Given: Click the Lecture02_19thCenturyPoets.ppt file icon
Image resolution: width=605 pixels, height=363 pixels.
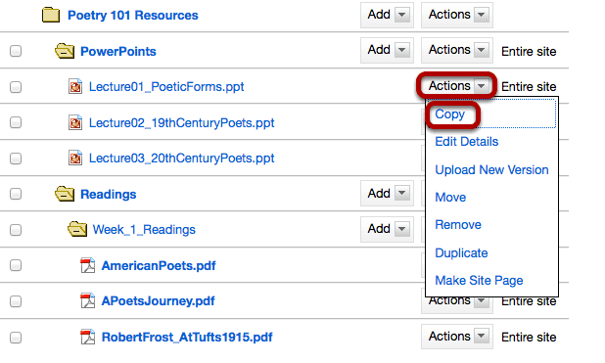Looking at the screenshot, I should (75, 122).
